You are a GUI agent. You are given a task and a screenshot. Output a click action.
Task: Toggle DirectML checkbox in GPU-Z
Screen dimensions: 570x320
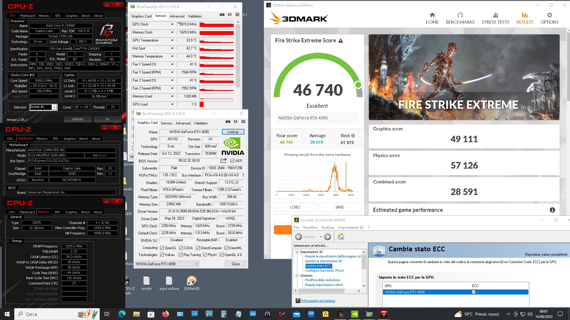(x=226, y=248)
